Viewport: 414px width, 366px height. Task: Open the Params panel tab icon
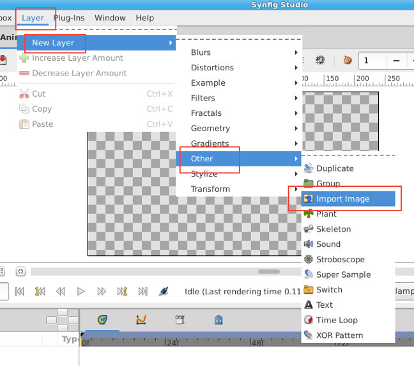[102, 320]
